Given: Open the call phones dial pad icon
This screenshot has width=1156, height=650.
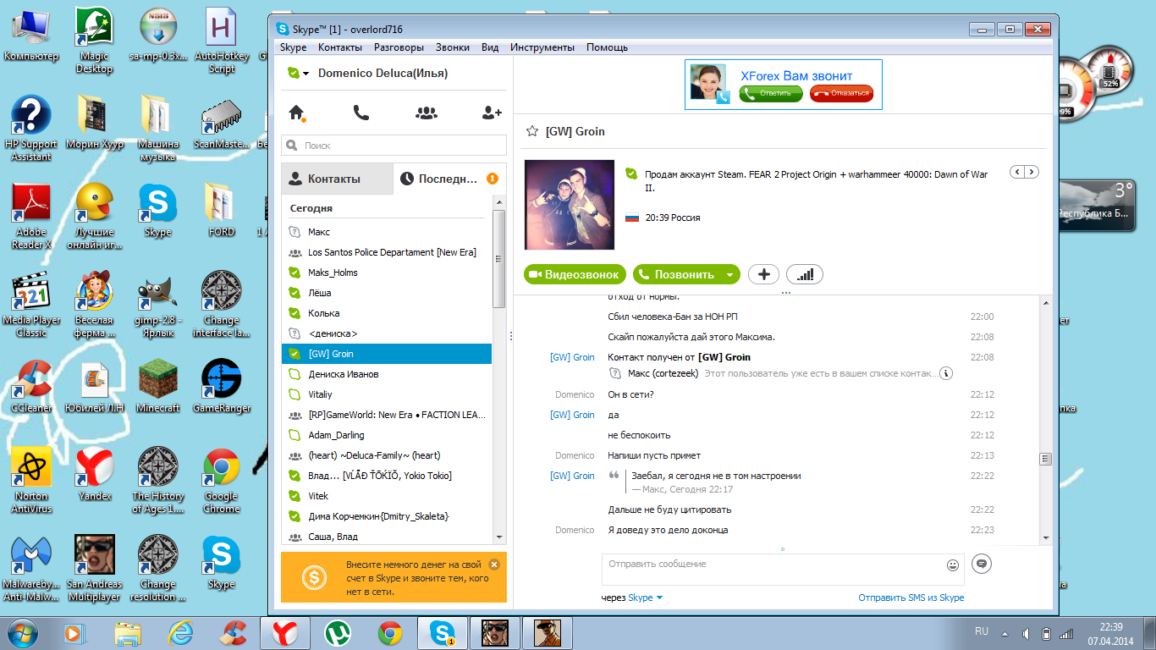Looking at the screenshot, I should tap(361, 113).
